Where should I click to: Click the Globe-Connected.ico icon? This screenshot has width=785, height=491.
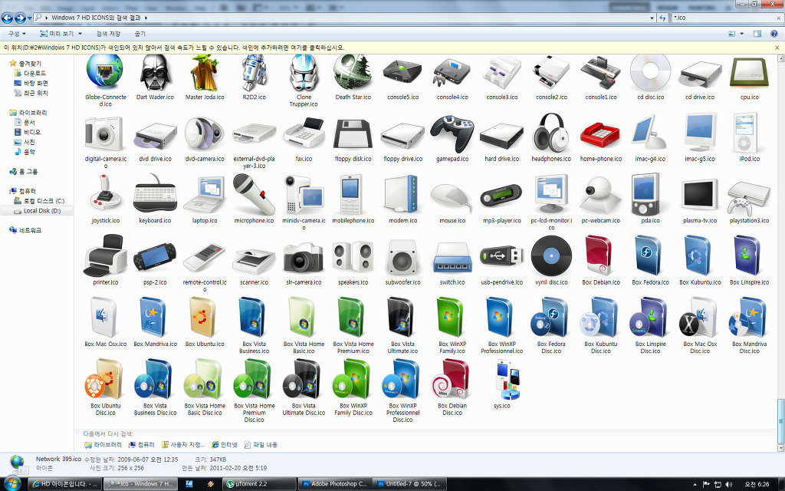(x=105, y=73)
